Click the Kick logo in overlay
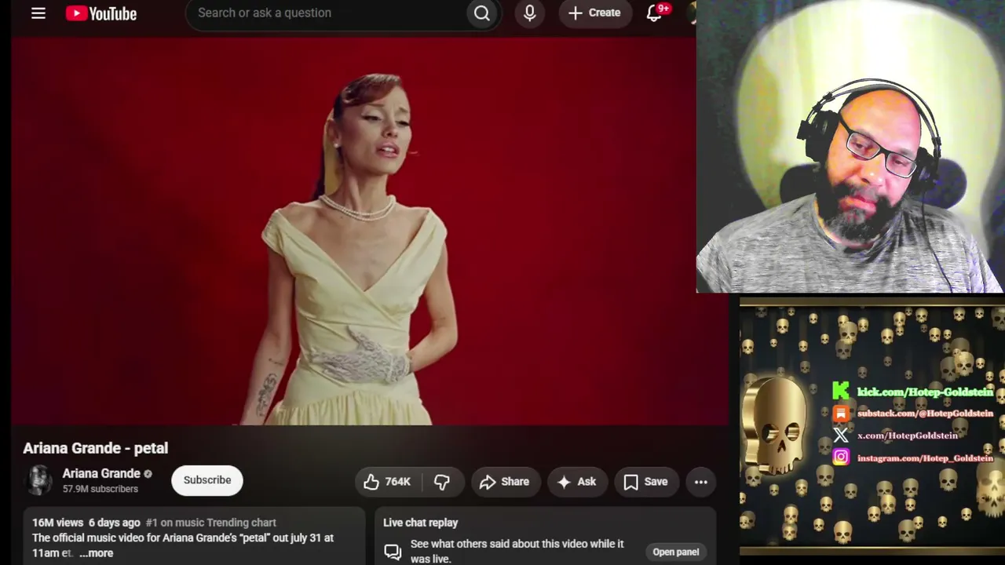 tap(841, 391)
